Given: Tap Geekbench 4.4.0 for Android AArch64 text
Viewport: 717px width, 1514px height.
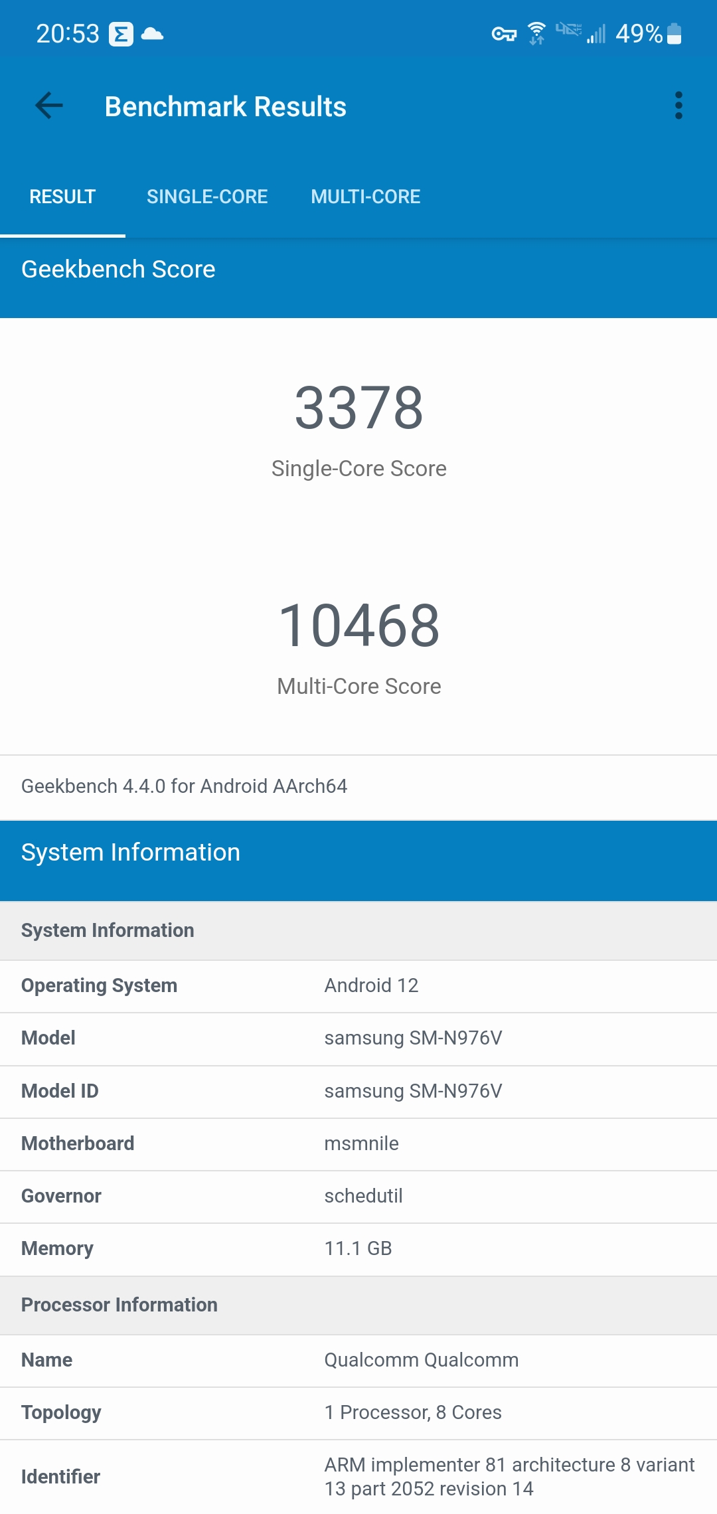Looking at the screenshot, I should coord(184,786).
